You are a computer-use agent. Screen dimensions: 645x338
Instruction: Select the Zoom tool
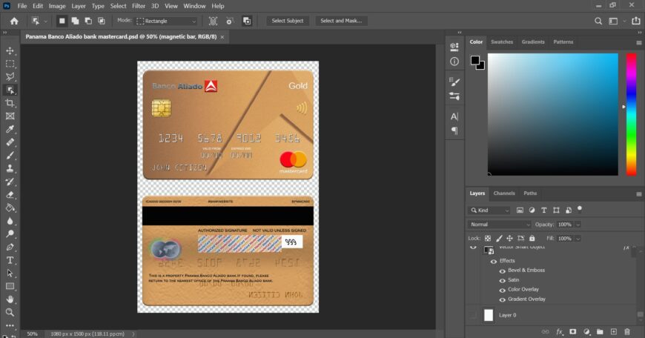[10, 313]
